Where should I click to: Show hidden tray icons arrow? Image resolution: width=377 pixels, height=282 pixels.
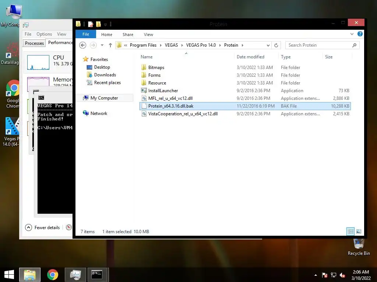coord(316,275)
